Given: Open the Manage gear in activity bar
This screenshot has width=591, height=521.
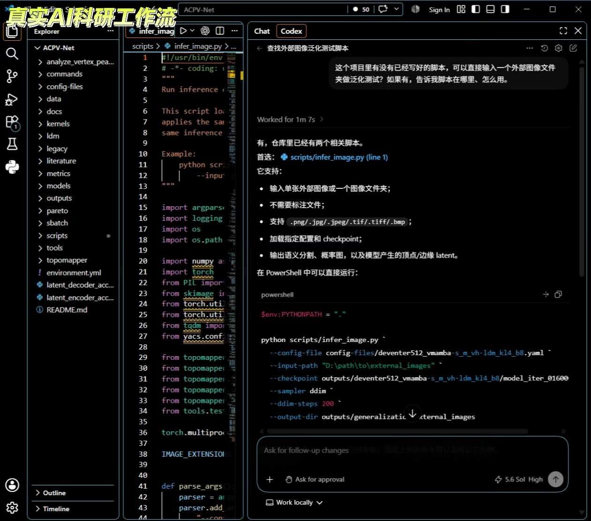Looking at the screenshot, I should click(12, 507).
